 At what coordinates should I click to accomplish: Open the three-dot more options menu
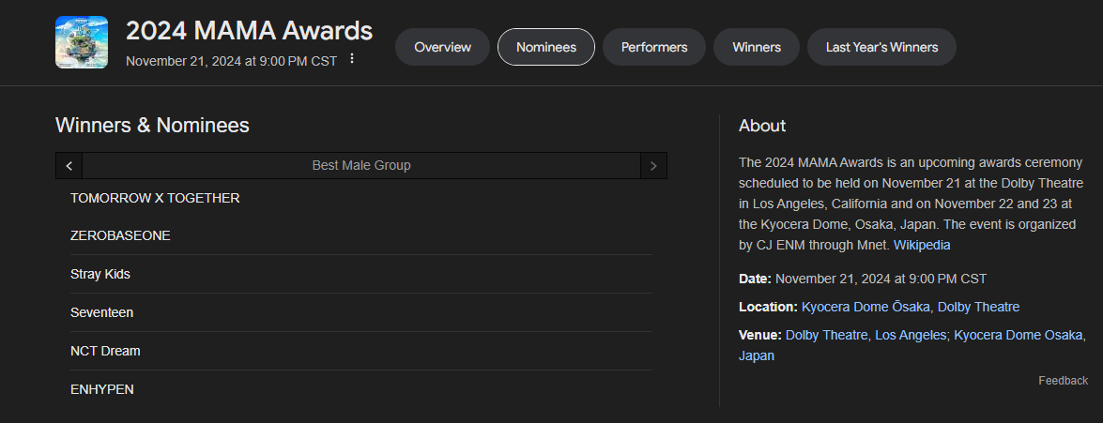pos(352,59)
